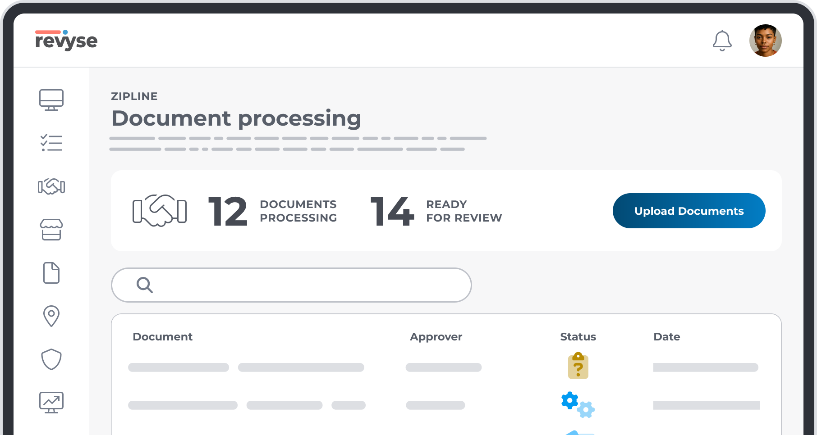
Task: Click the Upload Documents button
Action: pyautogui.click(x=688, y=211)
